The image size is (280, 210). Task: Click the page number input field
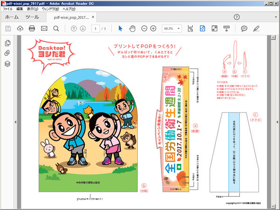click(x=96, y=28)
